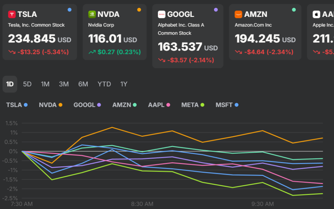Toggle the MSFT legend entry
Image resolution: width=334 pixels, height=209 pixels.
click(227, 105)
